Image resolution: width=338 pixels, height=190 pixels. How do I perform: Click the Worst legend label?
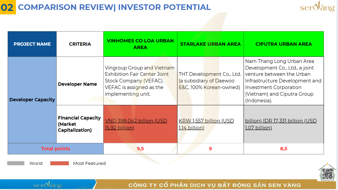[36, 163]
